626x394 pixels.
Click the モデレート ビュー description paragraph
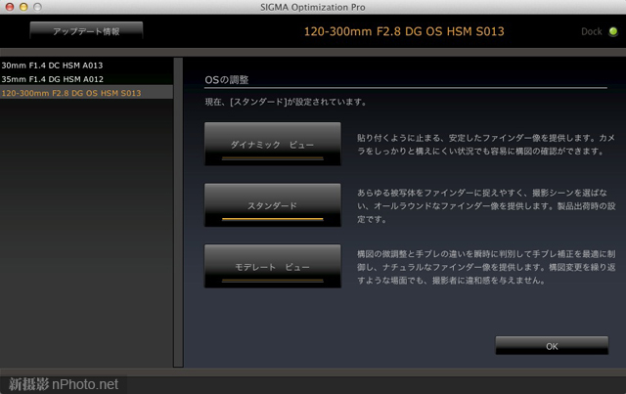486,267
